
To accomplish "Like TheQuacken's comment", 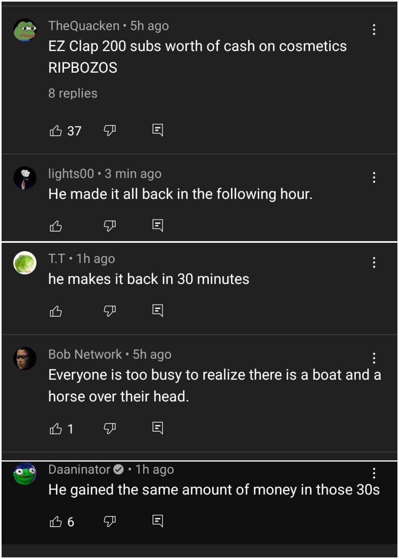I will 56,131.
